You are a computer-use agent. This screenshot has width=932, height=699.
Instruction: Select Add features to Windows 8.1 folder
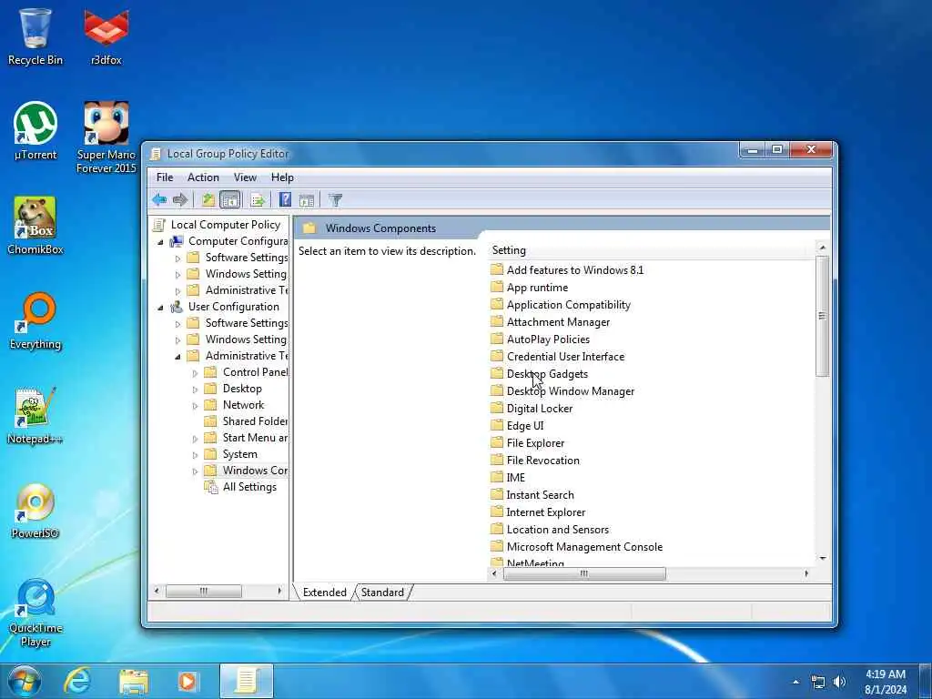coord(568,269)
